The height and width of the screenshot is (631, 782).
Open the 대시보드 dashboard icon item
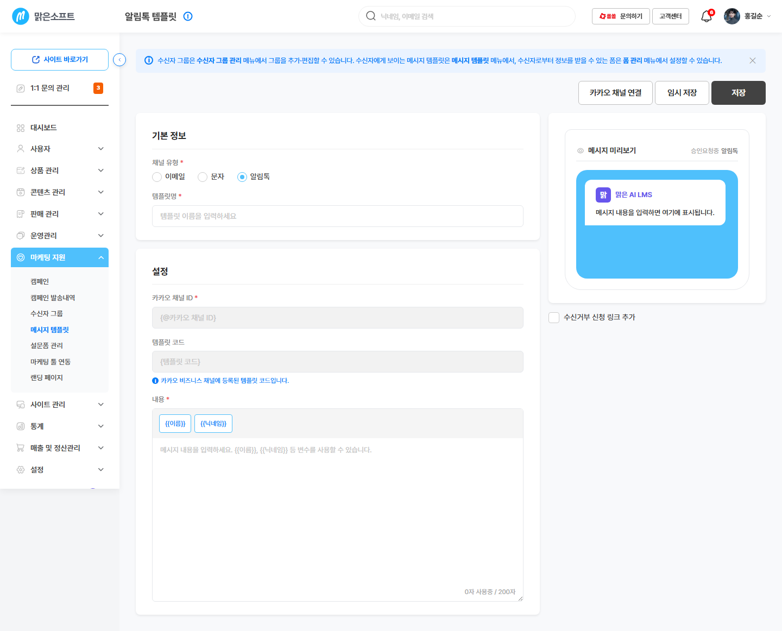click(21, 128)
